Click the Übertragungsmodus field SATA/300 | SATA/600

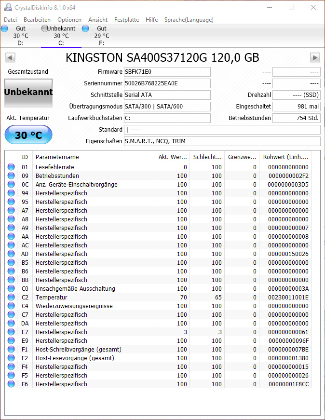167,107
